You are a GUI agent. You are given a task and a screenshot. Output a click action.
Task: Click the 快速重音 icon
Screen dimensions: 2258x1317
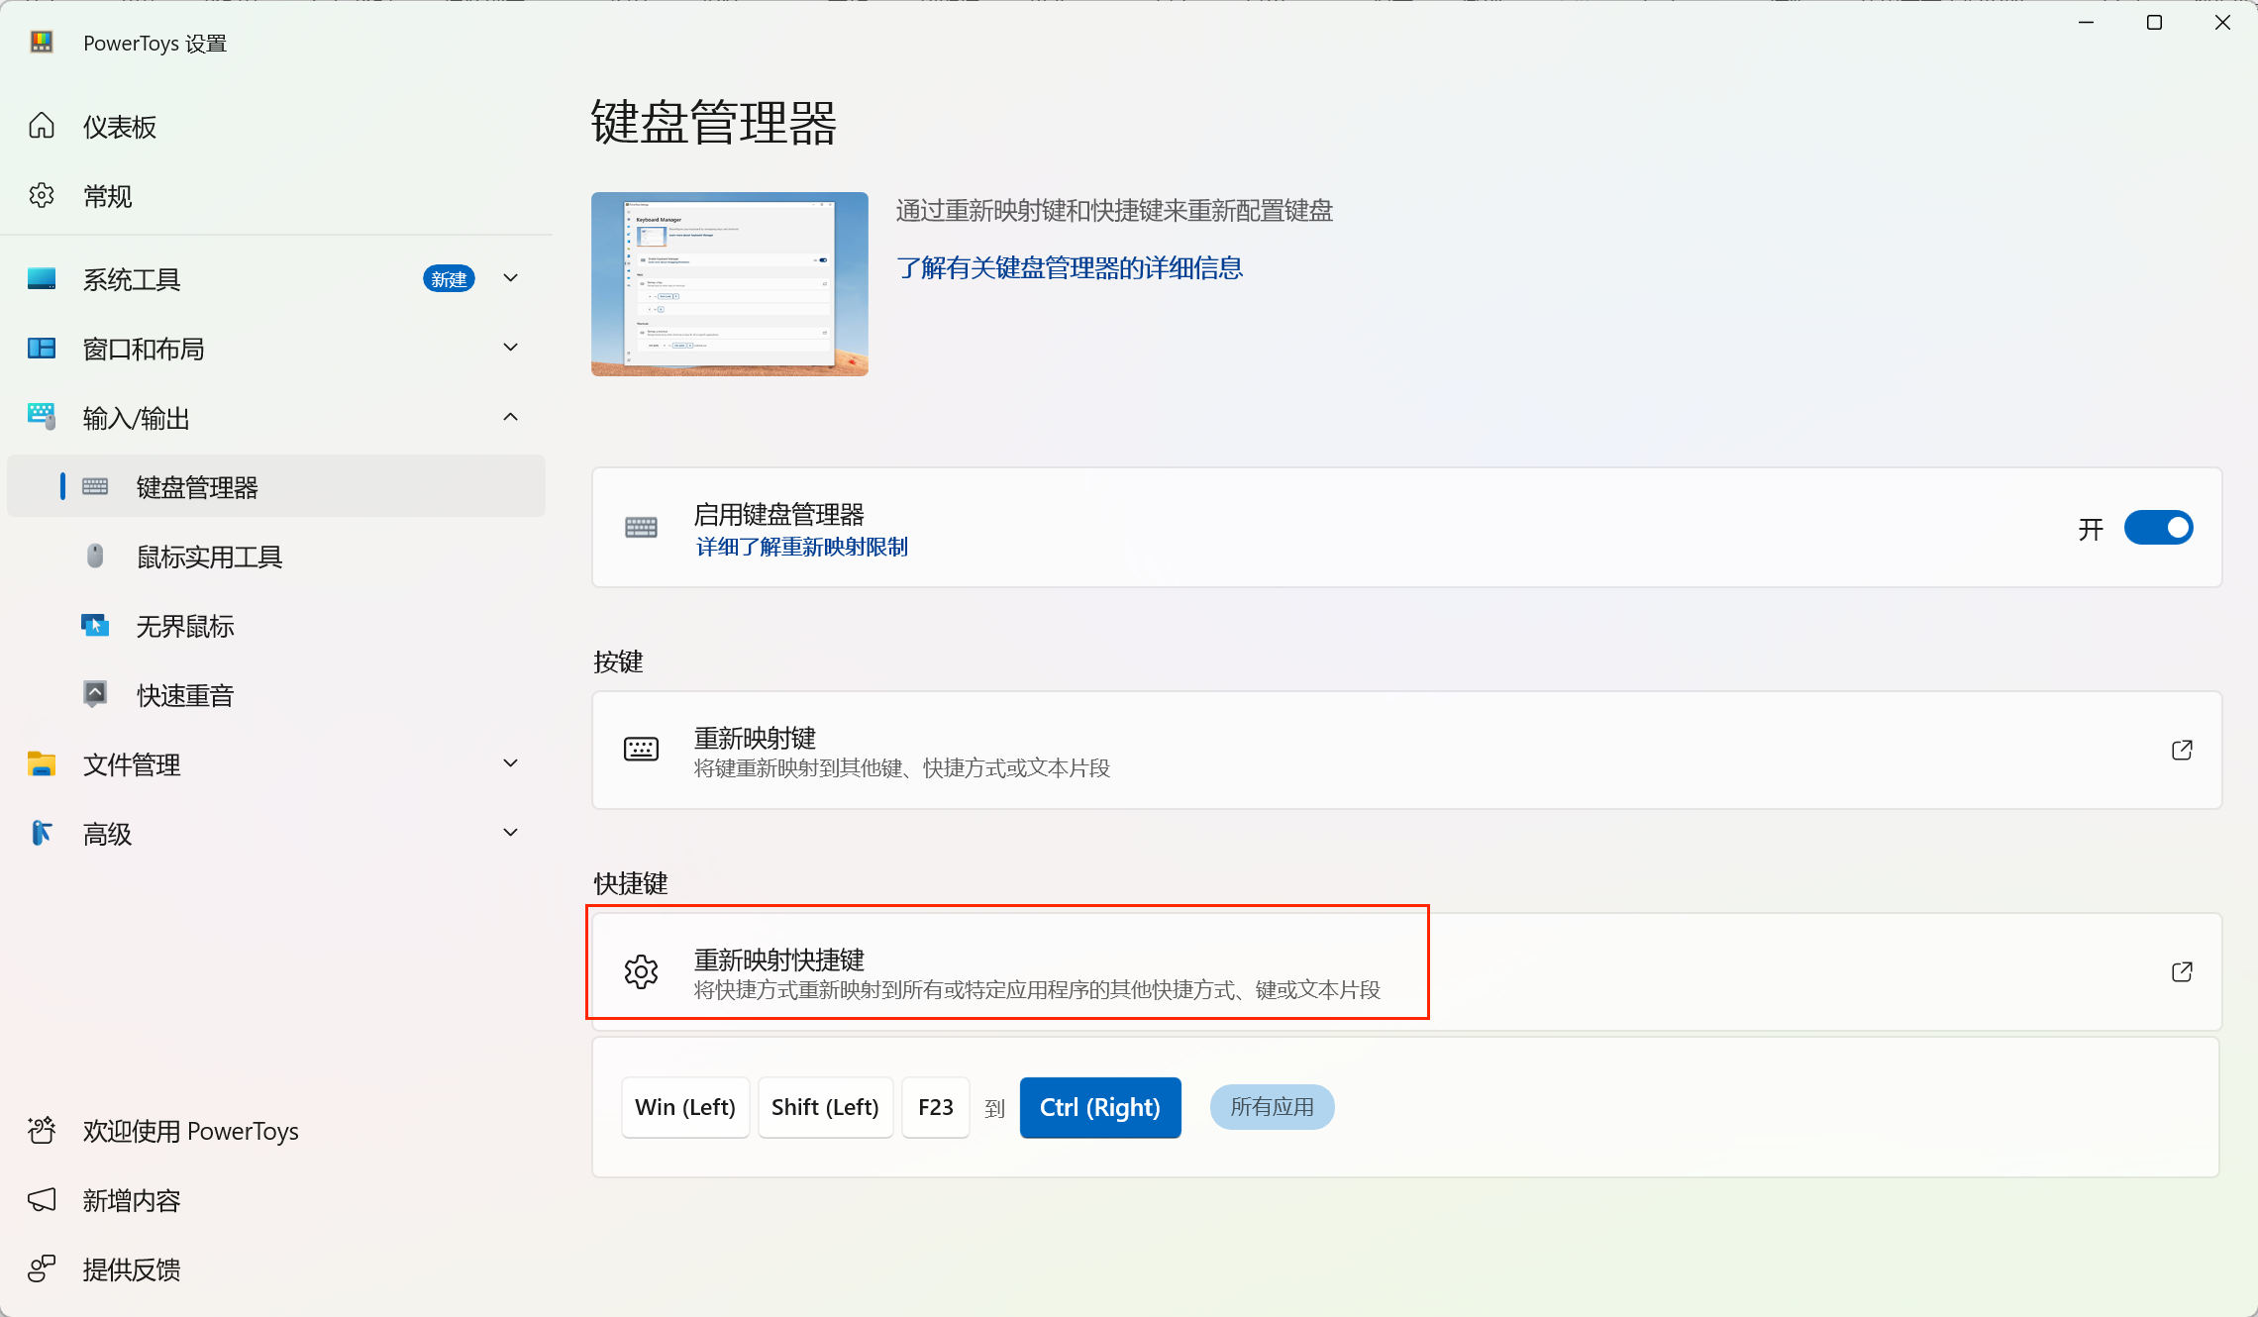point(95,694)
